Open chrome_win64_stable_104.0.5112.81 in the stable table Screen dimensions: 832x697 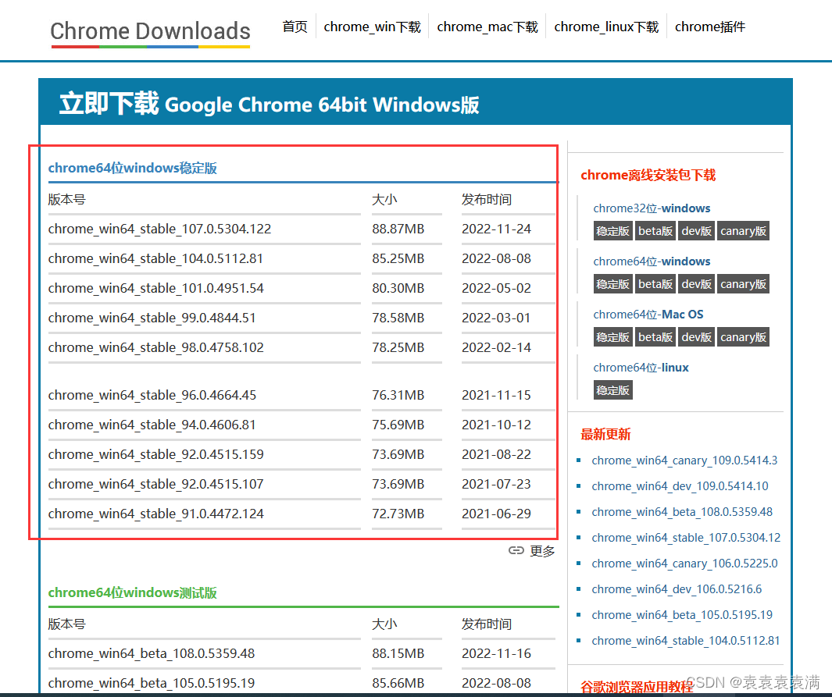coord(155,258)
